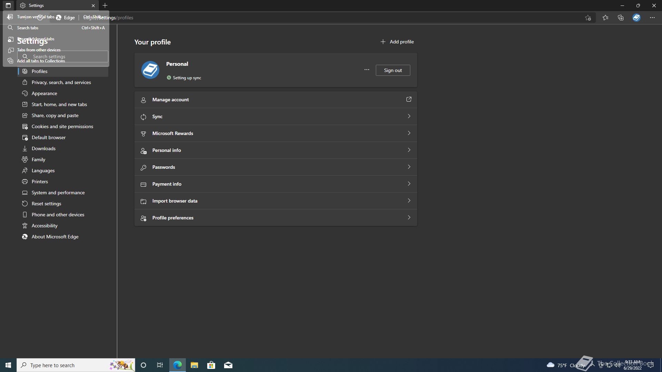Expand Profile preferences row chevron
Viewport: 662px width, 372px height.
tap(409, 218)
